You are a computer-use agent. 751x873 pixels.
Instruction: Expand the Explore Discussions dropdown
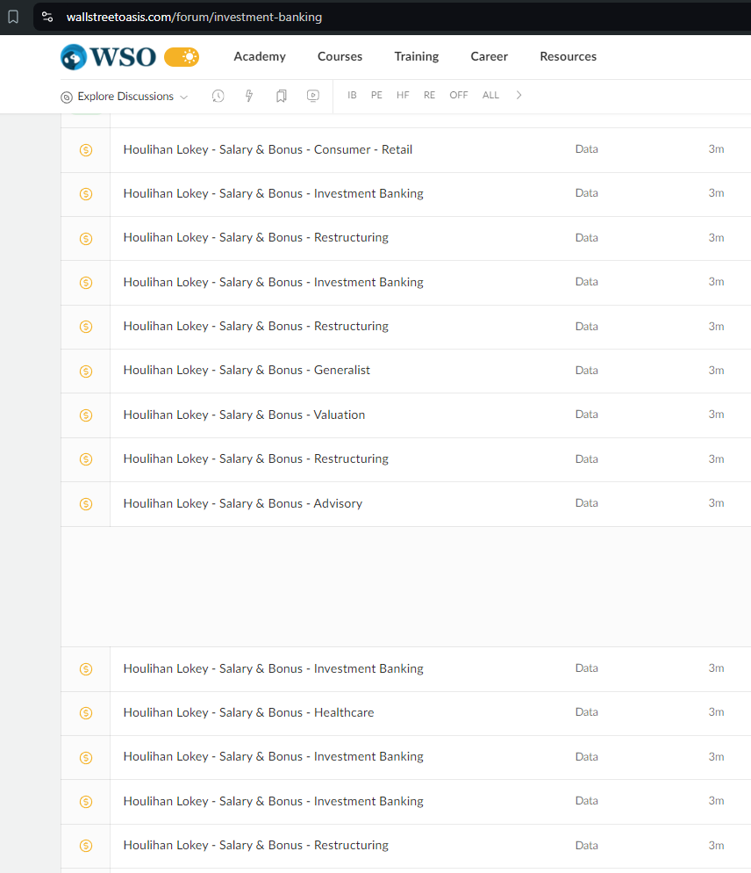click(x=125, y=97)
